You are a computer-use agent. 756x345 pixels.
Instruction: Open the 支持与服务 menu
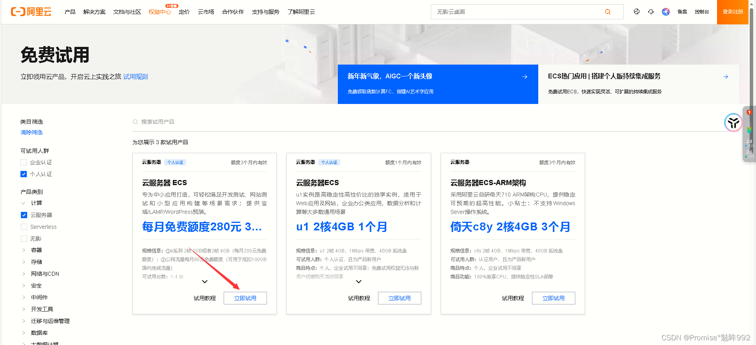(266, 12)
